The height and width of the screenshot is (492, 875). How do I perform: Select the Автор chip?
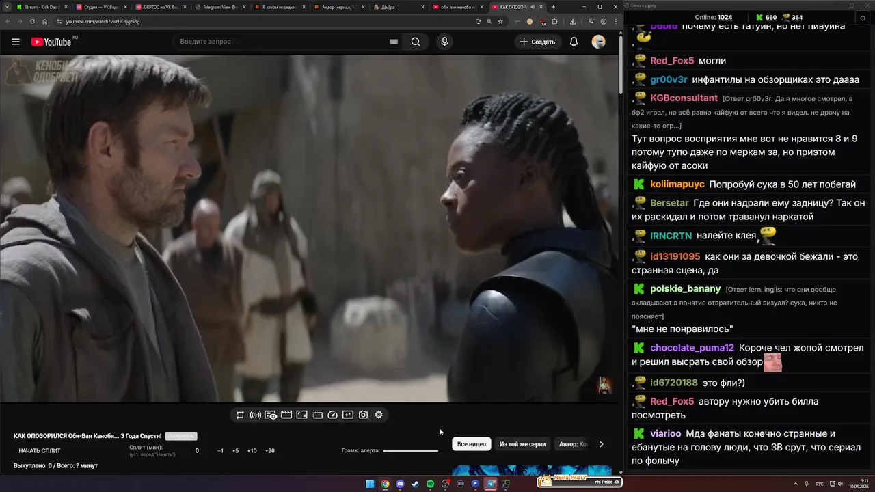pyautogui.click(x=573, y=444)
